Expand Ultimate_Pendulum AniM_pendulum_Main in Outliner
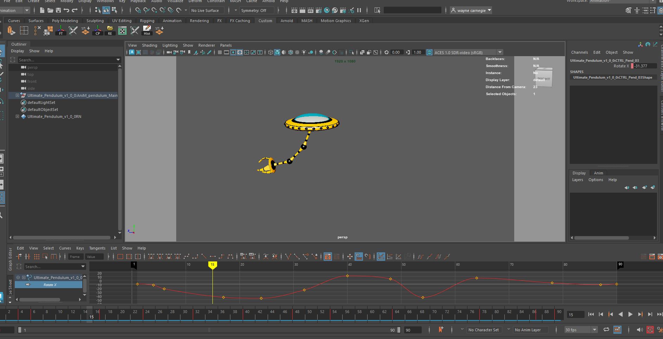663x339 pixels. tap(17, 95)
